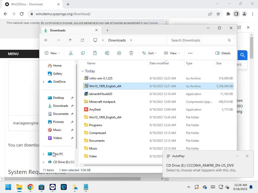Viewport: 258px width, 193px height.
Task: Select the Minecraft modpack zip file
Action: [158, 102]
